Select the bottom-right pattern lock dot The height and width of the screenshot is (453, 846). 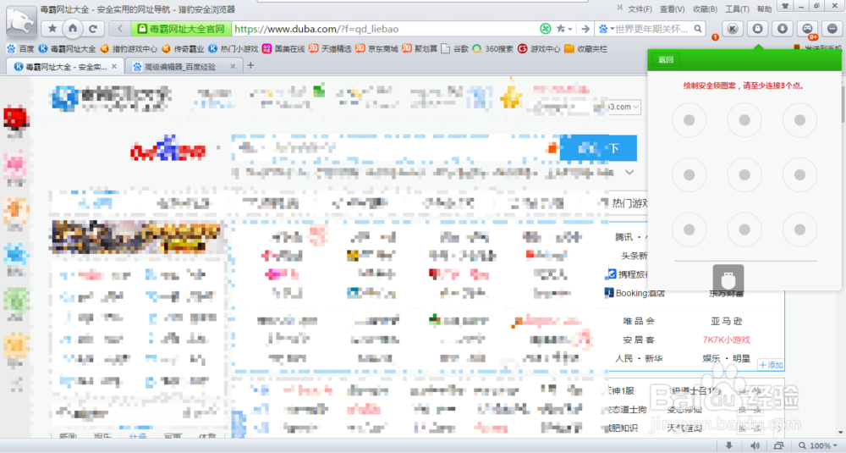[x=799, y=229]
